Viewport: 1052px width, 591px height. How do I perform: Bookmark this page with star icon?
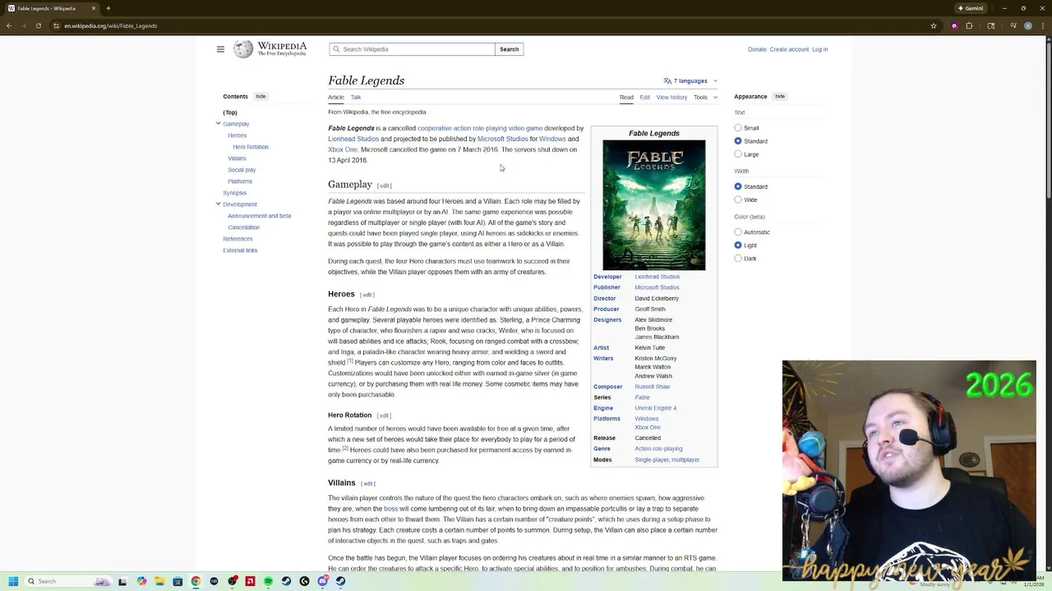934,25
